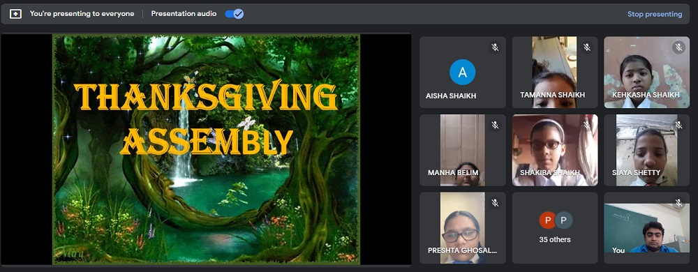698x272 pixels.
Task: Click the PRESHTA GHOSAL name label
Action: [x=462, y=250]
